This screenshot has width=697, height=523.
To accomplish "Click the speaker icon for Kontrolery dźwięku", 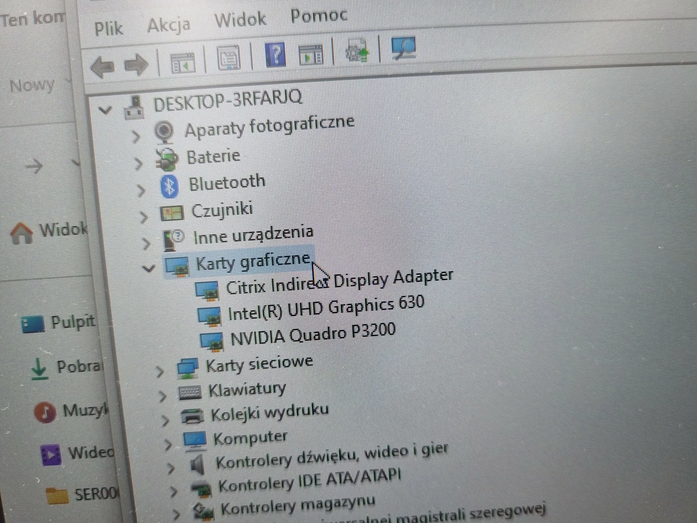I will (198, 465).
